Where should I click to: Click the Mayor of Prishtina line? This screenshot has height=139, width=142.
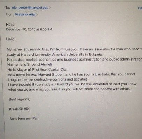[x=37, y=70]
